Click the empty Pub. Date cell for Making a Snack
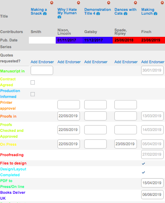 42,40
